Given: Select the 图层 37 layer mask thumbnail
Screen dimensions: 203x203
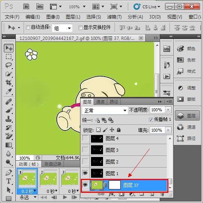Looking at the screenshot, I should [x=114, y=185].
